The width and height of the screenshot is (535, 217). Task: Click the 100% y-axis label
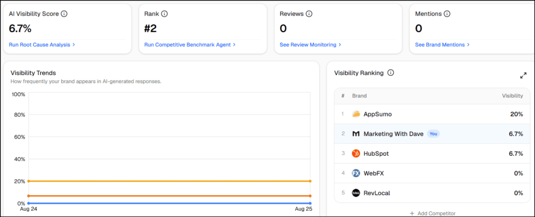click(x=18, y=94)
